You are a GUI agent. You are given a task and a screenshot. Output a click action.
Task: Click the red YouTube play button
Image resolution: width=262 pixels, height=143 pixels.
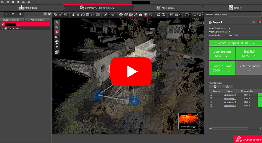tap(131, 71)
